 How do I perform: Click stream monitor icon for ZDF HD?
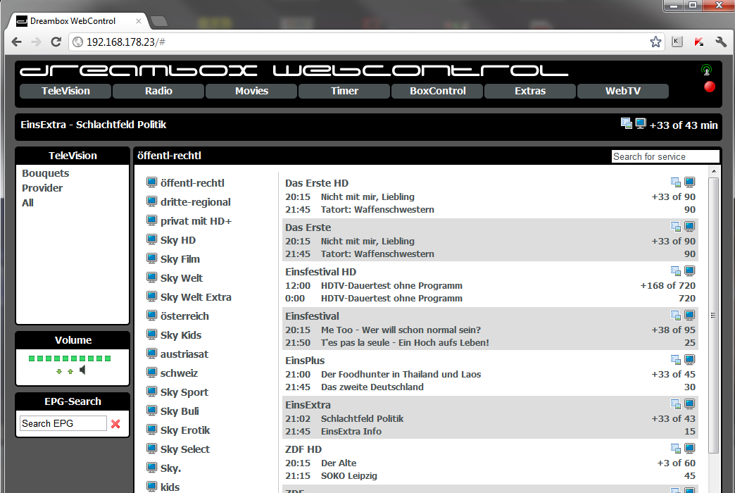coord(690,449)
